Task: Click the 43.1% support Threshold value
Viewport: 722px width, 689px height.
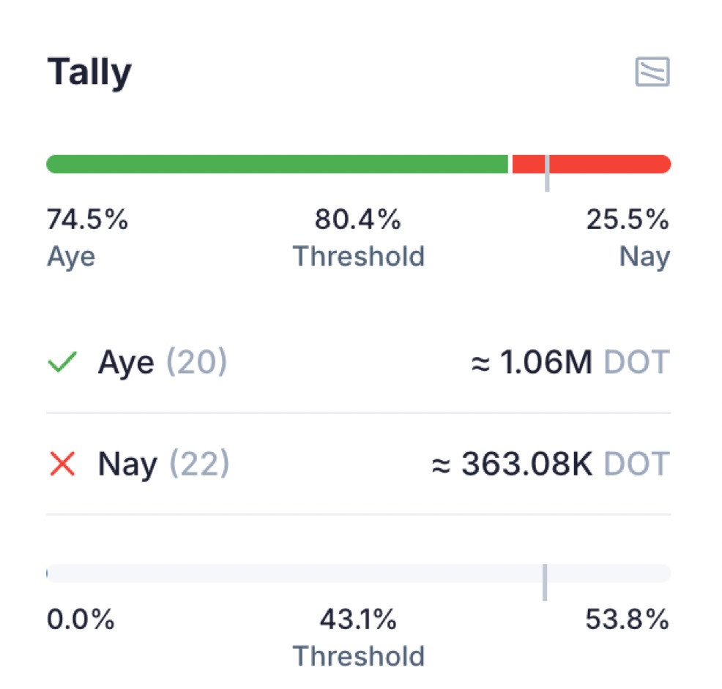Action: [x=358, y=619]
